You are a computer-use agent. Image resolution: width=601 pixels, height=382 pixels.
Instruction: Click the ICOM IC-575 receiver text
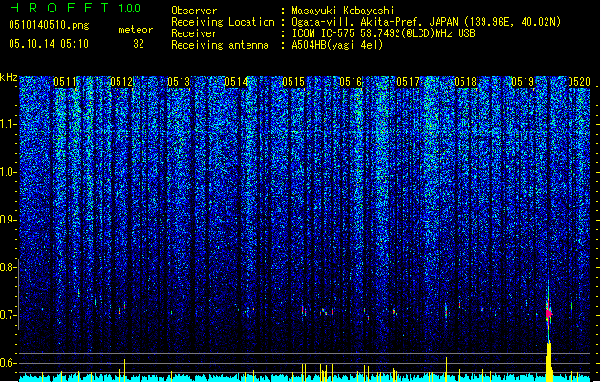tap(383, 33)
